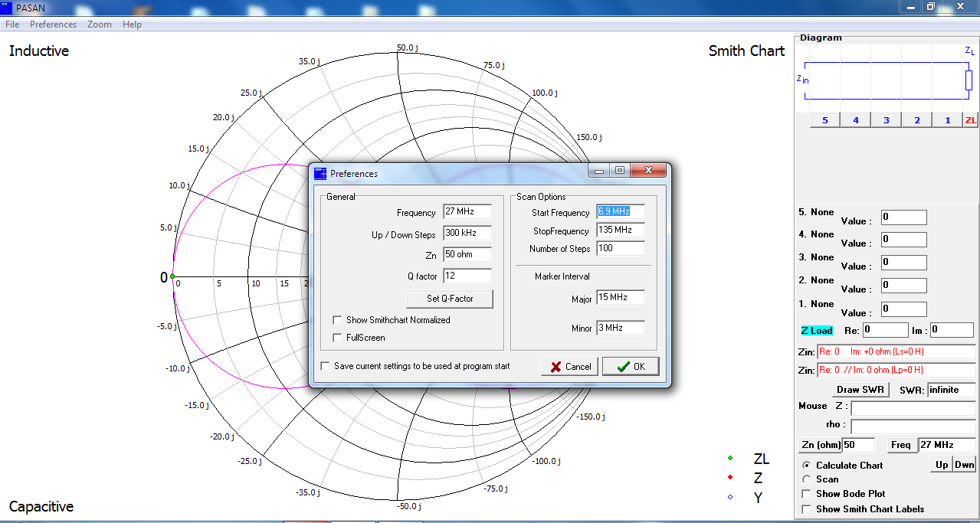Click the rho readout field
The image size is (980, 523).
[x=913, y=427]
